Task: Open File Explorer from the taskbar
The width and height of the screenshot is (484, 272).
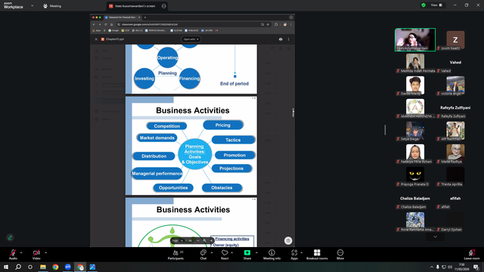Action: click(x=43, y=267)
